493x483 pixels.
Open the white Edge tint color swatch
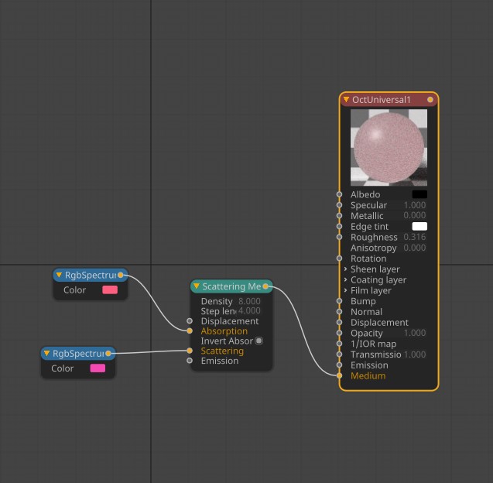(419, 227)
